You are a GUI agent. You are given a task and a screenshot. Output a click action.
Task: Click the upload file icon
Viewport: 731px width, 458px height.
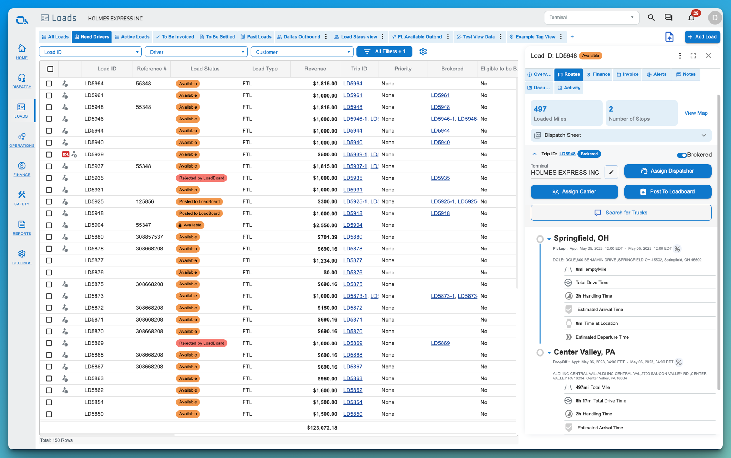tap(669, 37)
